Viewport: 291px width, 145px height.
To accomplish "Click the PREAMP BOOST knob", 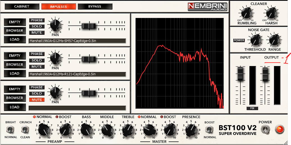I will click(x=65, y=129).
